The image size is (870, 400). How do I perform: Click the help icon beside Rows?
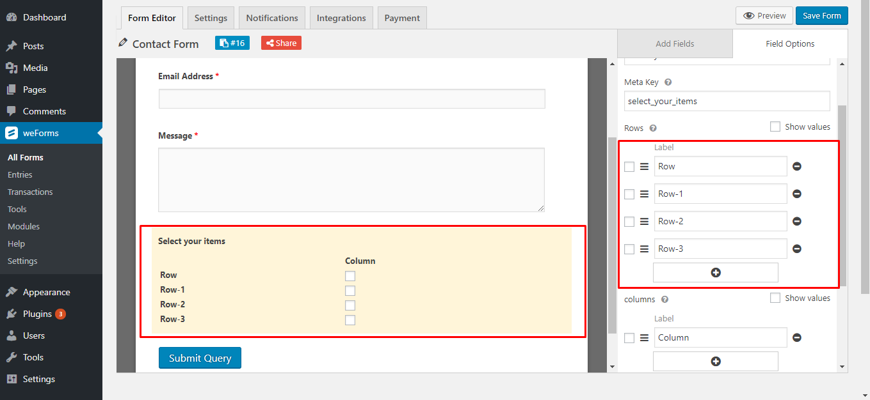652,128
